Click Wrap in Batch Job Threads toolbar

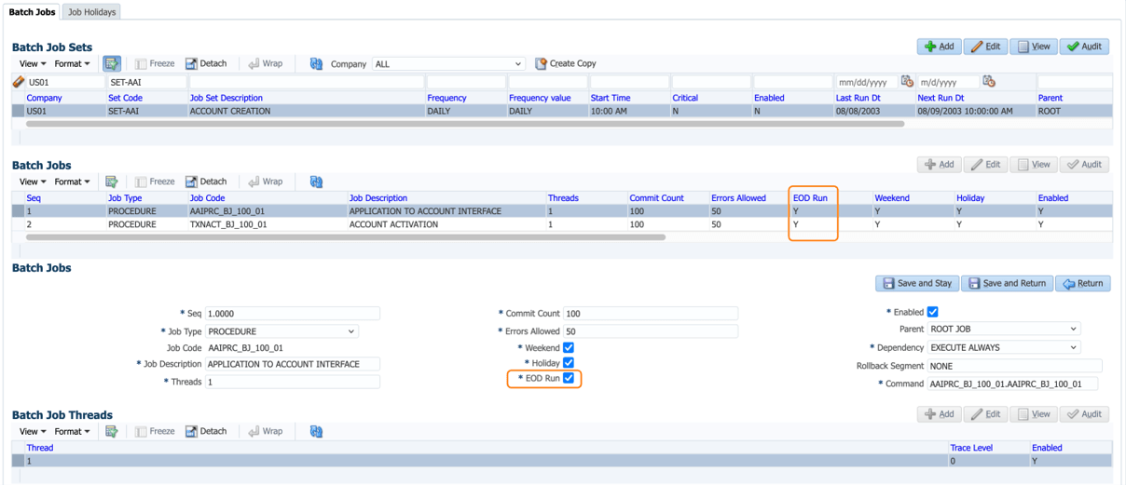tap(265, 431)
